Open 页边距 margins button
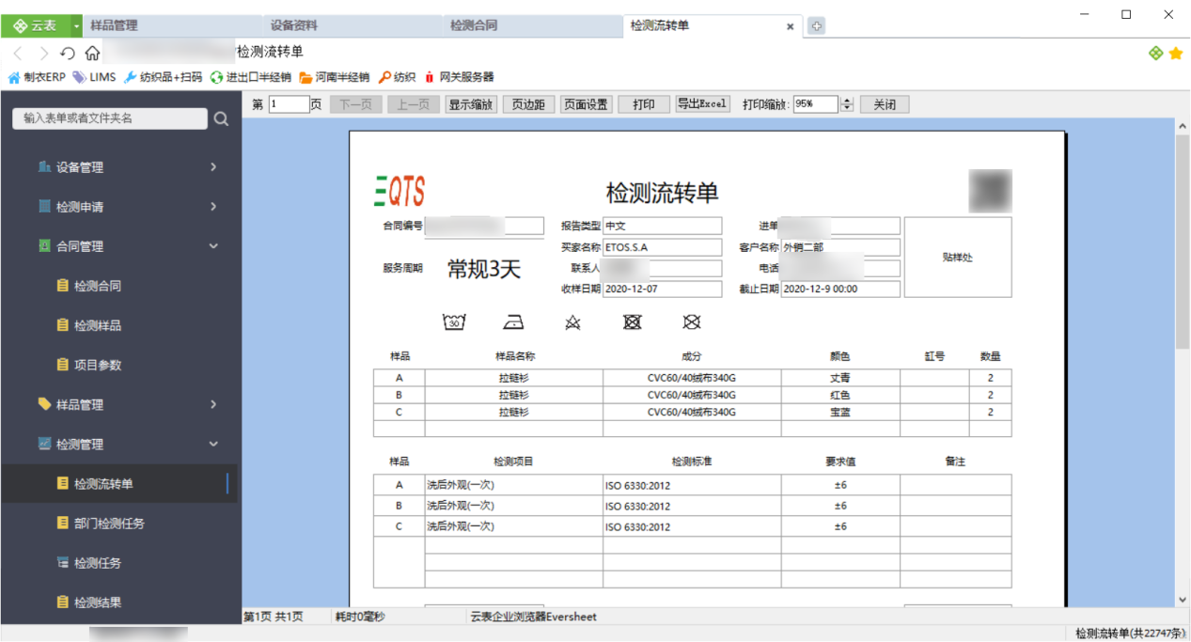 pyautogui.click(x=528, y=104)
